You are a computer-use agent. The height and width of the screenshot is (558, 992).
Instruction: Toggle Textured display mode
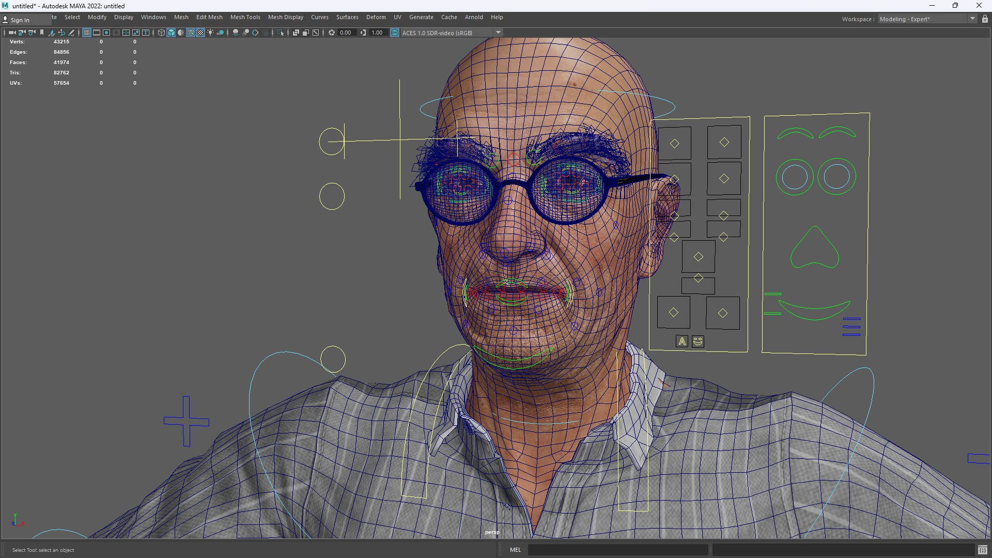pyautogui.click(x=200, y=33)
